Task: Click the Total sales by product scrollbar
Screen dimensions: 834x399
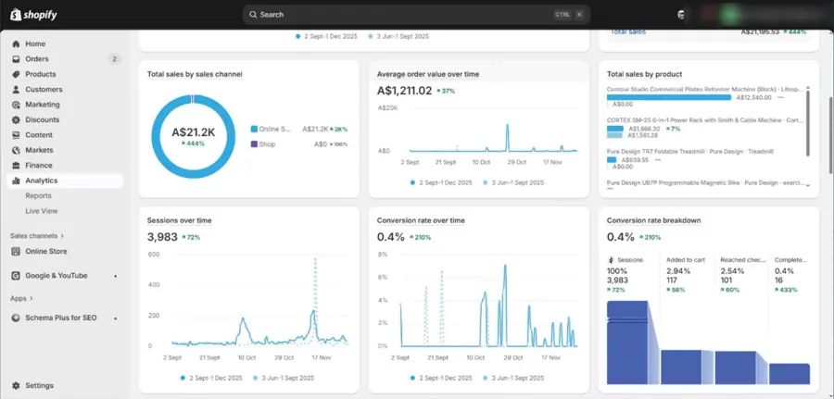Action: point(808,122)
